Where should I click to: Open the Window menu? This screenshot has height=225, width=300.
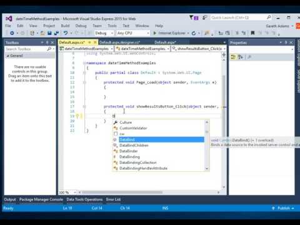[142, 26]
